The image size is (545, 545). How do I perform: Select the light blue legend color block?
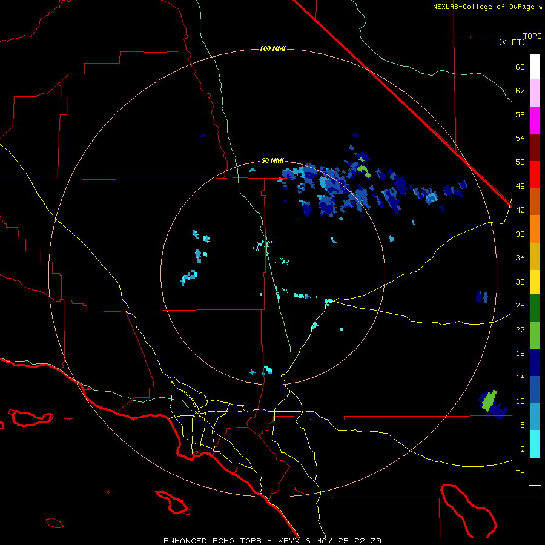[x=535, y=417]
